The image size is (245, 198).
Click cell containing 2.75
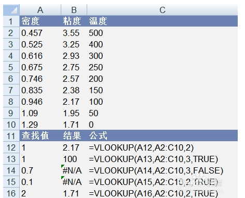[74, 67]
